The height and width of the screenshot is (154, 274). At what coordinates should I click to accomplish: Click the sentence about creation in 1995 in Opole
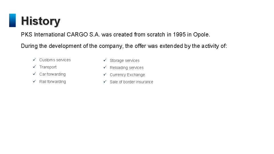point(116,35)
